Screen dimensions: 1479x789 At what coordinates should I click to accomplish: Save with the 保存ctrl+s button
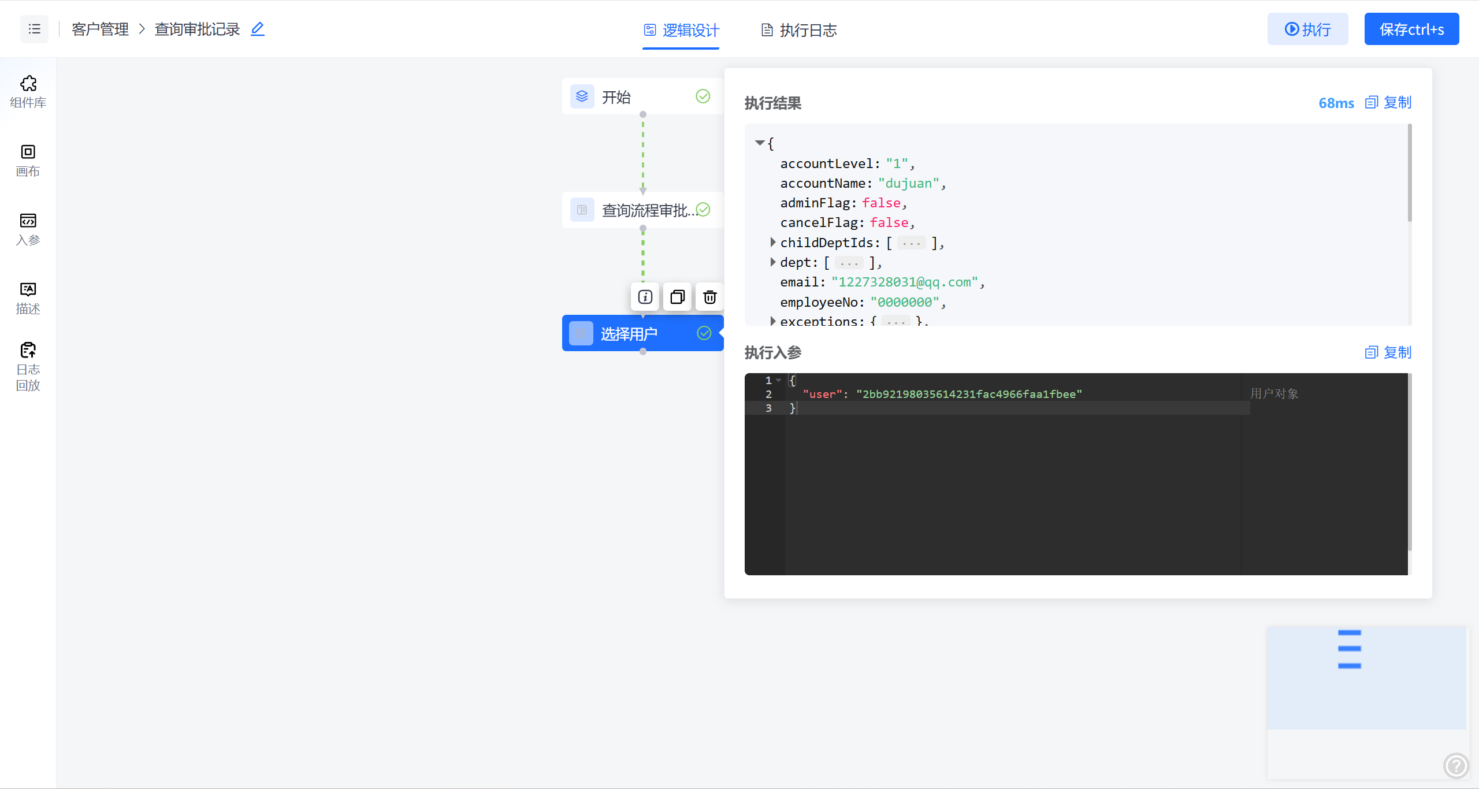coord(1411,29)
